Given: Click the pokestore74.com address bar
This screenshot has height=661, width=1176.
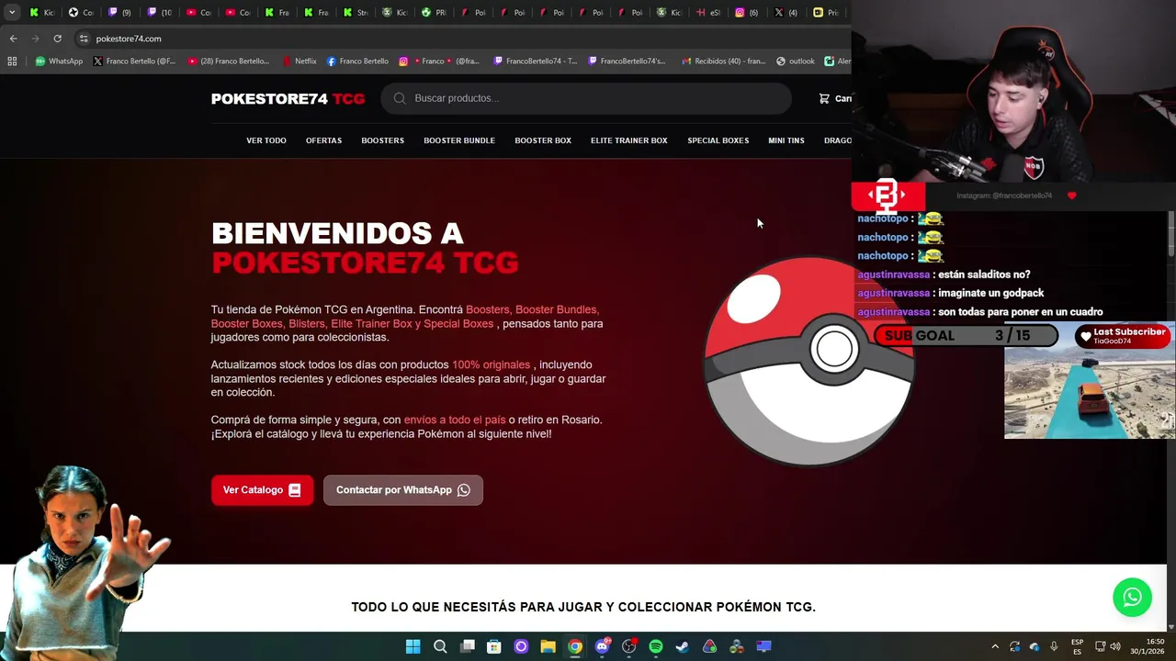Looking at the screenshot, I should tap(464, 39).
